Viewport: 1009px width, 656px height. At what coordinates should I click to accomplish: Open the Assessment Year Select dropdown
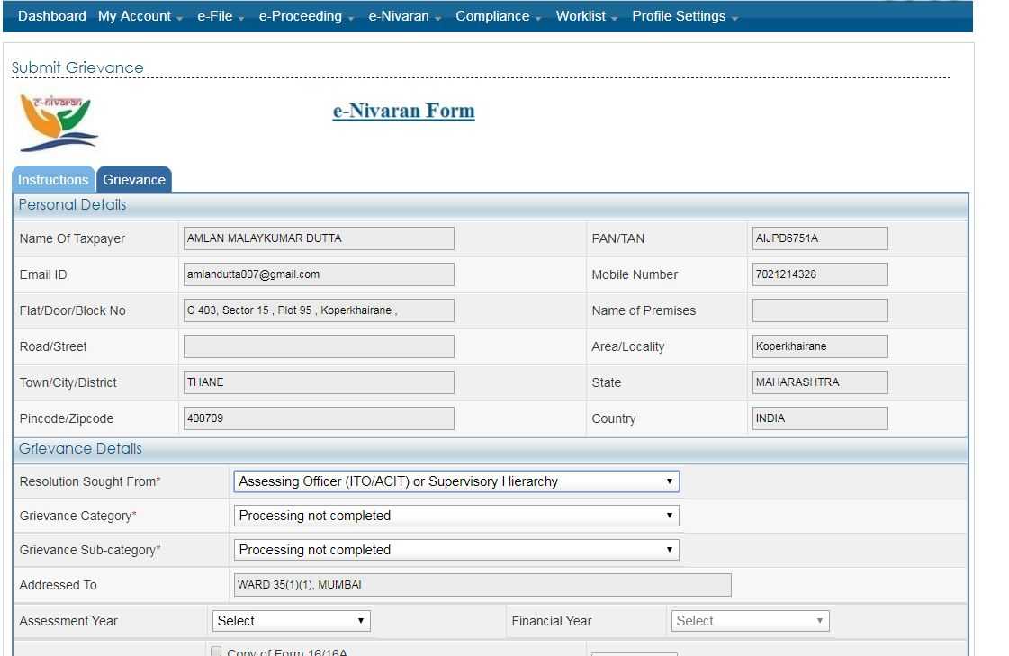tap(291, 621)
